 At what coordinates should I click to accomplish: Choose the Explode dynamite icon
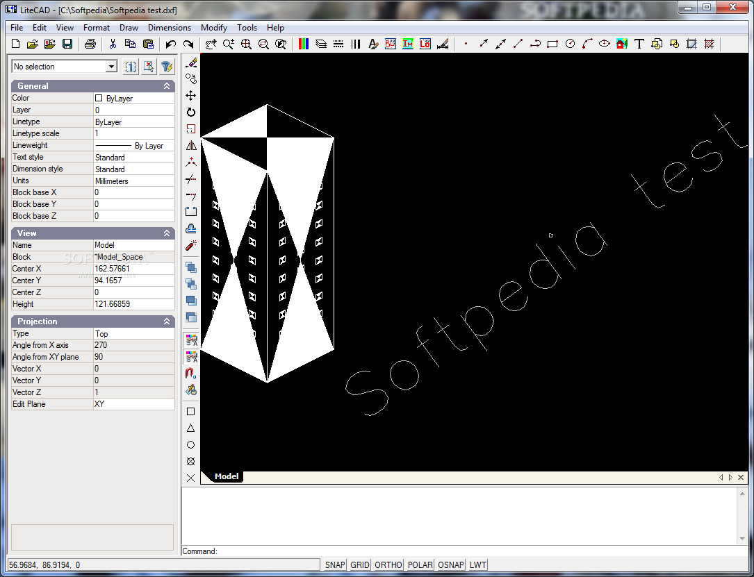tap(191, 246)
